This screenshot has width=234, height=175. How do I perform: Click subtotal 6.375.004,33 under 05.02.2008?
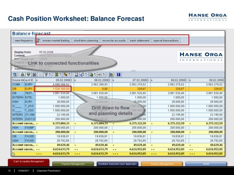[61, 123]
